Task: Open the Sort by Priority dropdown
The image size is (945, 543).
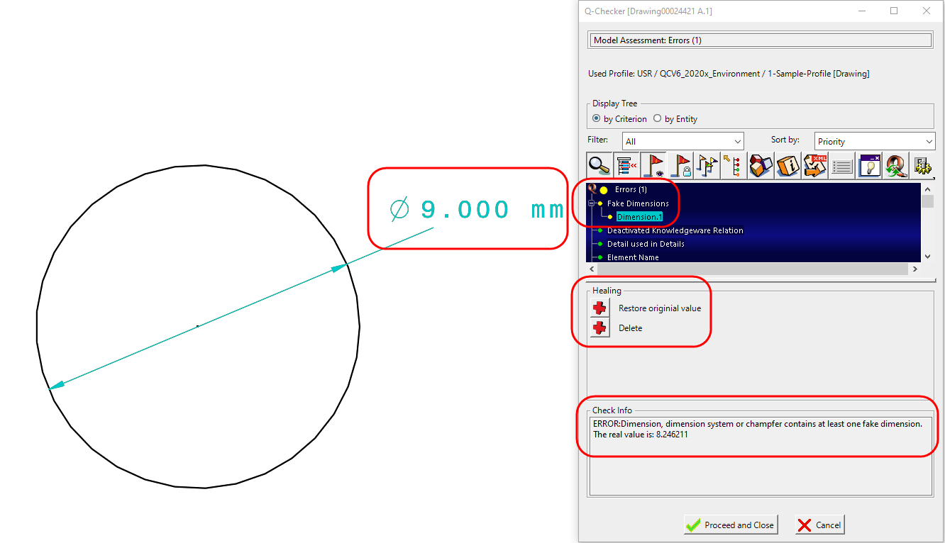Action: pos(874,141)
